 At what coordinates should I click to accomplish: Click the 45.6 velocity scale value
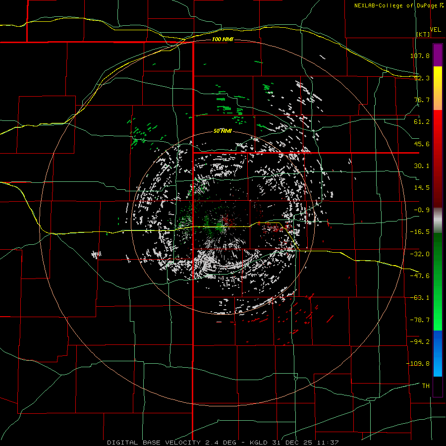click(x=422, y=144)
